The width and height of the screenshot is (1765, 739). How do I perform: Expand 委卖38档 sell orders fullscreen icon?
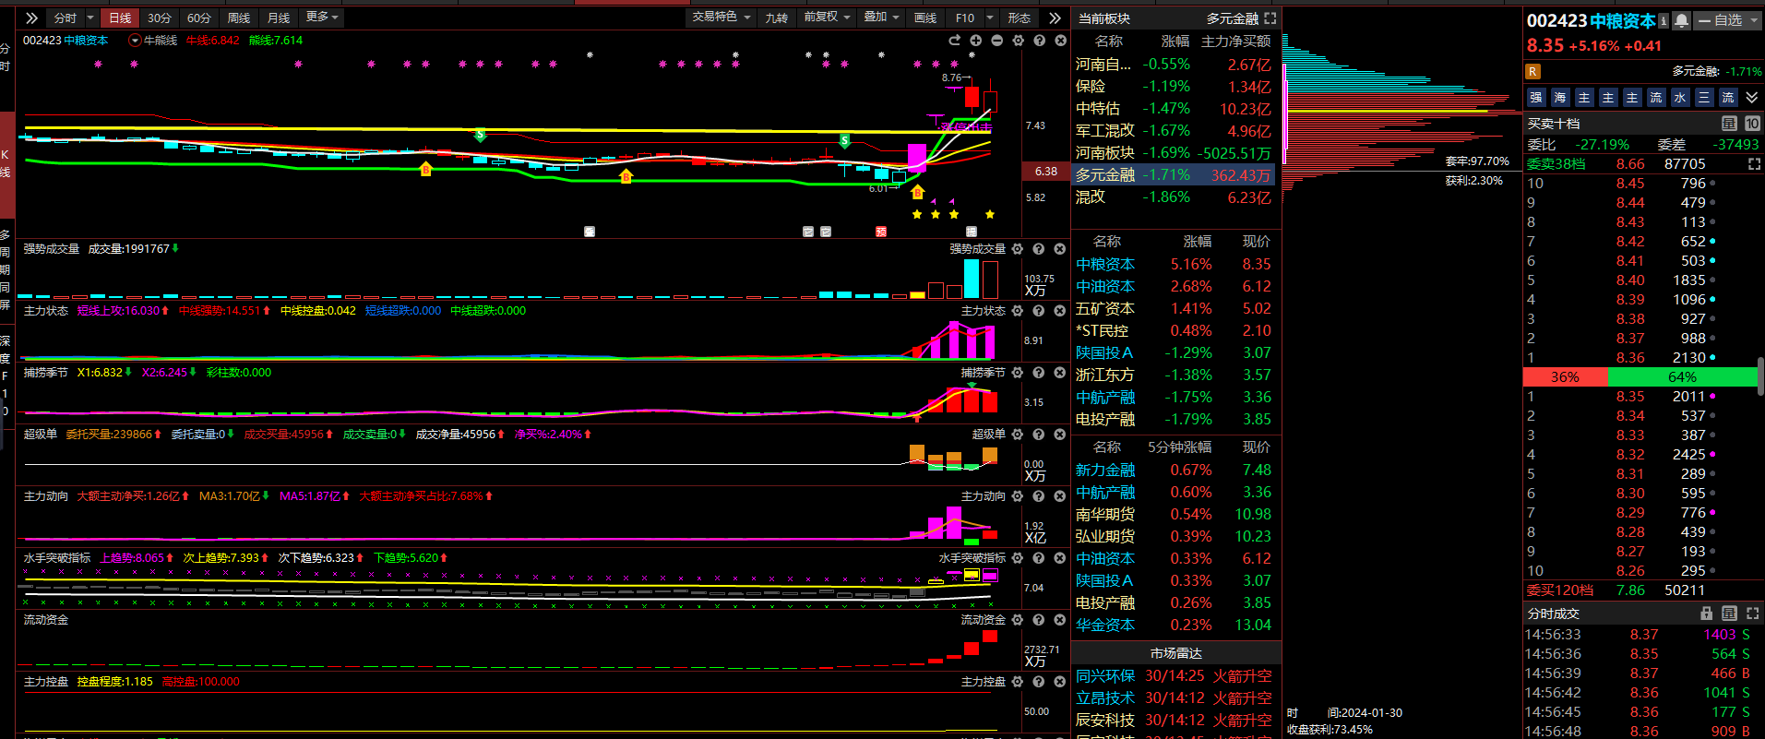click(1754, 164)
